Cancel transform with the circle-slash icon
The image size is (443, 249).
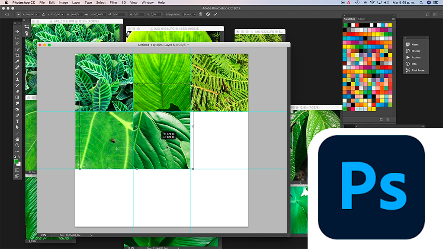pyautogui.click(x=208, y=14)
